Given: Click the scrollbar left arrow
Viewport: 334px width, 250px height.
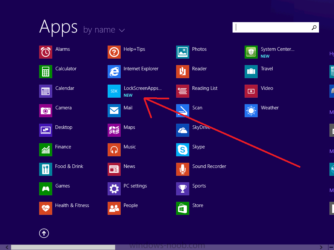Looking at the screenshot, I should pos(7,247).
